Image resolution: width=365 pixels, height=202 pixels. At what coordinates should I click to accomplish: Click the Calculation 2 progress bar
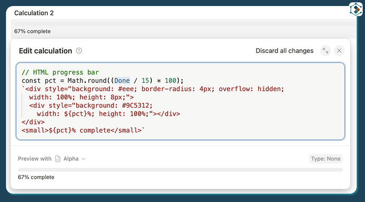tap(185, 24)
